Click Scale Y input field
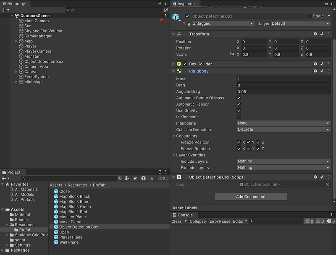The image size is (336, 255). tap(286, 55)
